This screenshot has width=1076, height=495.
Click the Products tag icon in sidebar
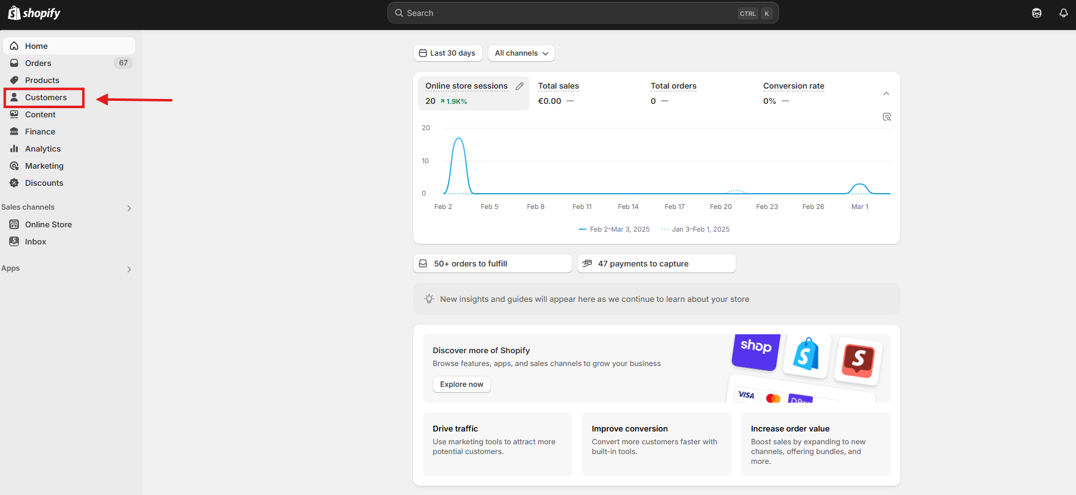click(14, 80)
